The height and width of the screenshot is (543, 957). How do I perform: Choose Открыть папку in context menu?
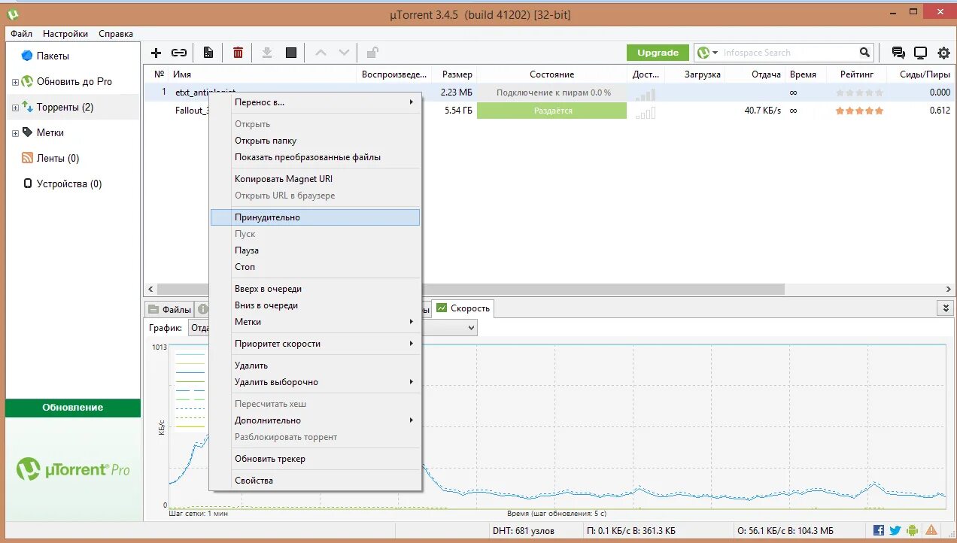314,141
